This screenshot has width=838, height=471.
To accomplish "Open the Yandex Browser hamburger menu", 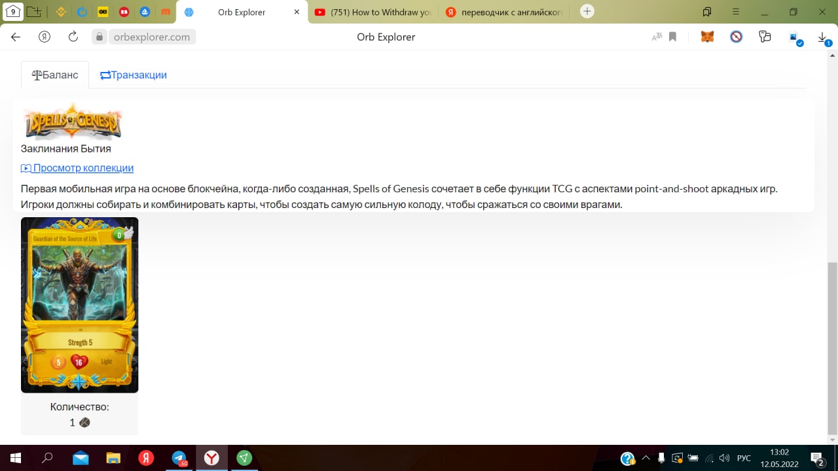I will point(736,12).
